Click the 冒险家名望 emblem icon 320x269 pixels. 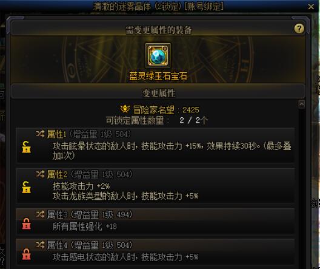[x=125, y=109]
